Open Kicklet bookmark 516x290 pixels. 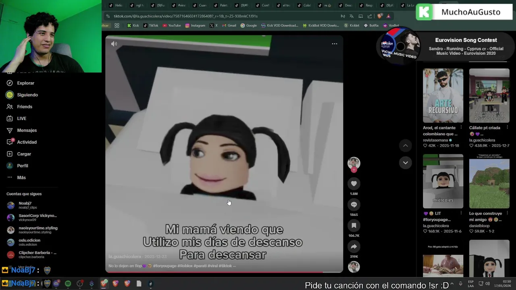pyautogui.click(x=352, y=25)
